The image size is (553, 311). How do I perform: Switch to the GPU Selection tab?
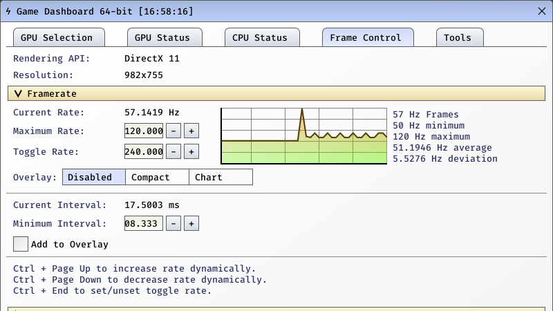click(x=57, y=37)
